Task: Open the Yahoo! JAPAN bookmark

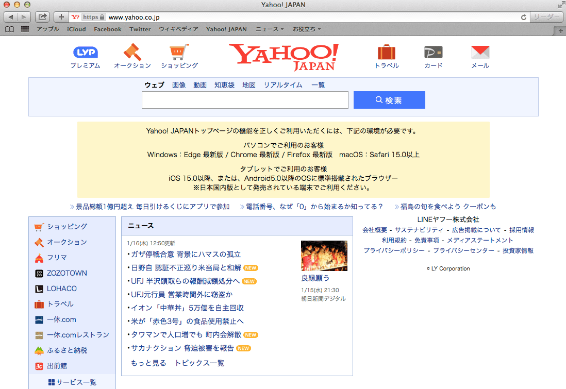Action: click(226, 29)
